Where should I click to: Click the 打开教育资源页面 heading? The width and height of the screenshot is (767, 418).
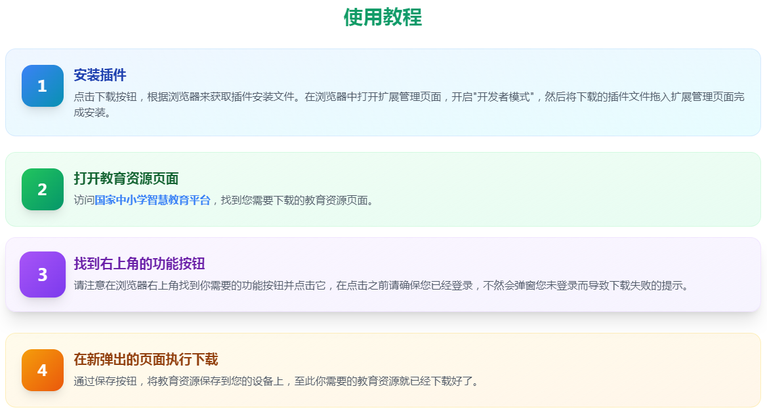click(126, 179)
